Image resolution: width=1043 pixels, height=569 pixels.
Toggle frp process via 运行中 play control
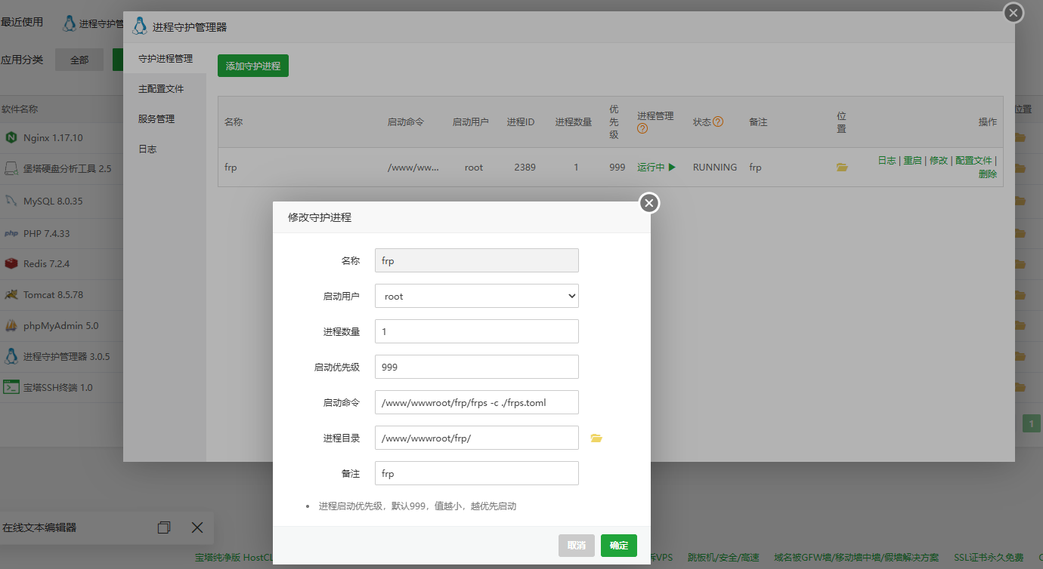pyautogui.click(x=656, y=168)
